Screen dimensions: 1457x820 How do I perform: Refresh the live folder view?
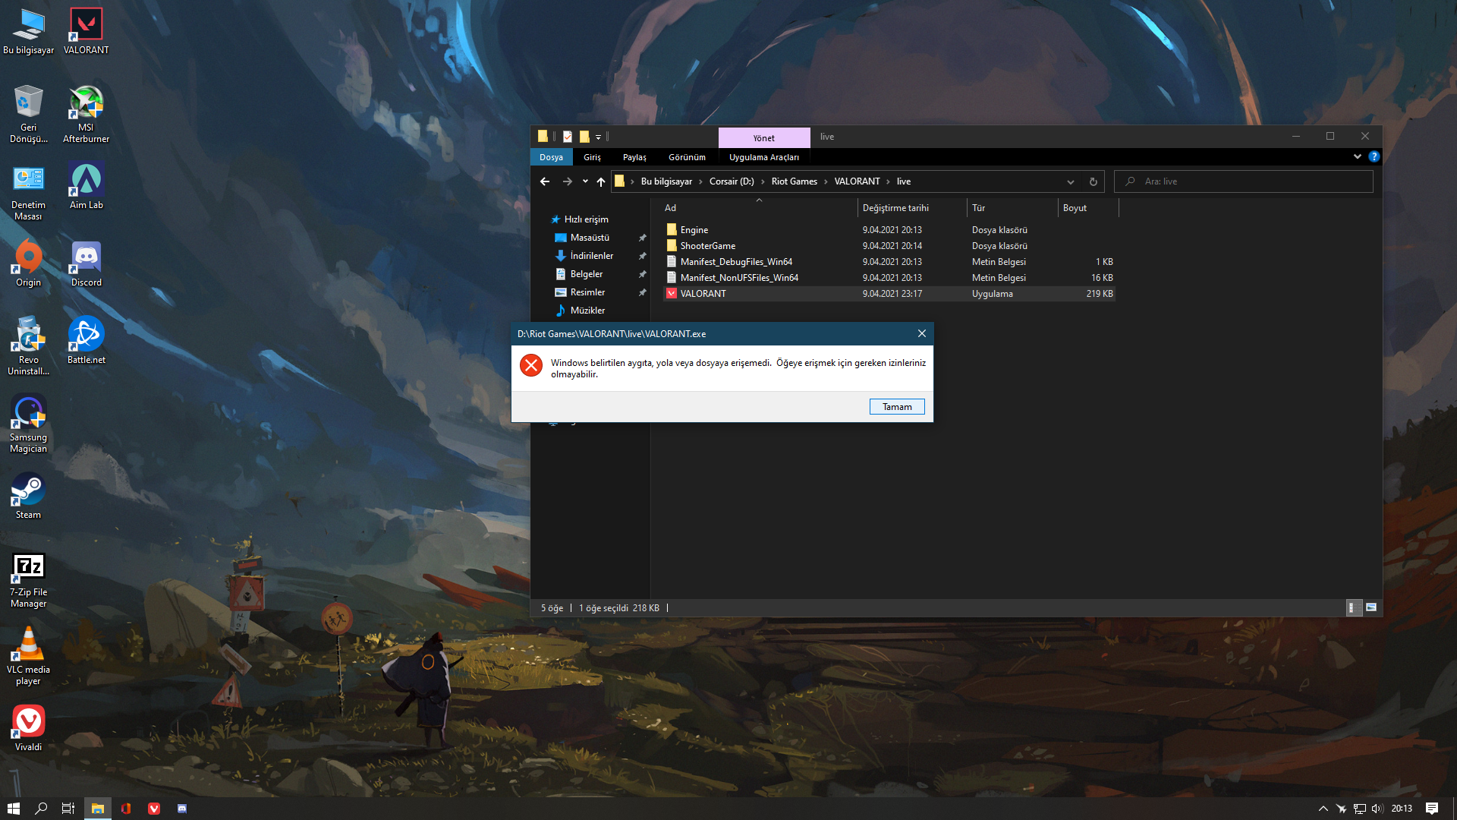click(x=1093, y=181)
